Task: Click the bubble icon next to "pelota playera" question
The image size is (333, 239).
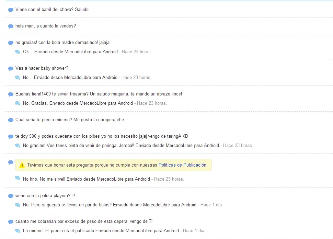Action: click(11, 196)
